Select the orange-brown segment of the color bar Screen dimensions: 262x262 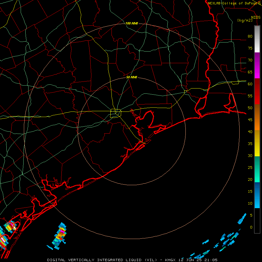pos(257,117)
